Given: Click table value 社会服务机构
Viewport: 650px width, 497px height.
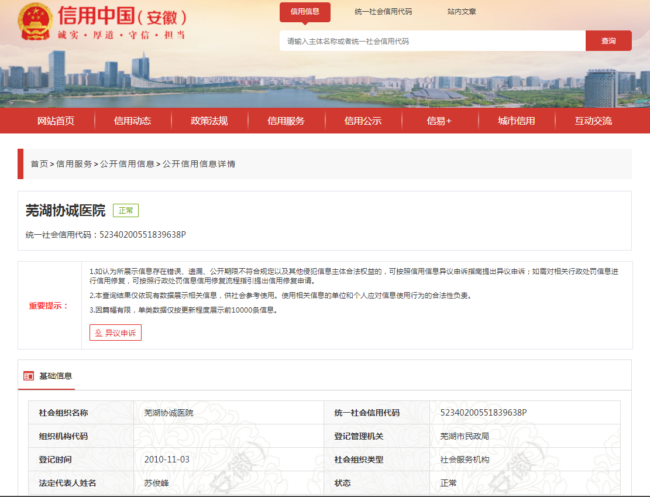Looking at the screenshot, I should point(465,460).
